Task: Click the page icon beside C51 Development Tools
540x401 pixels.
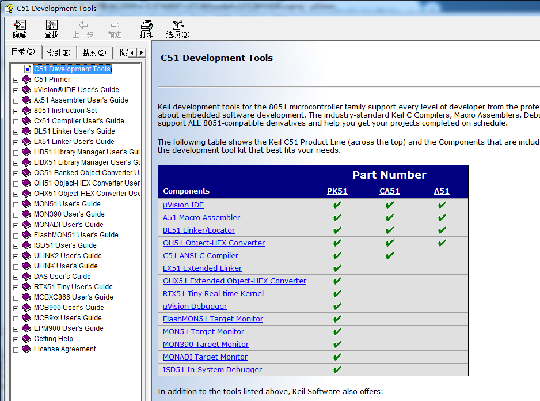Action: pos(28,69)
